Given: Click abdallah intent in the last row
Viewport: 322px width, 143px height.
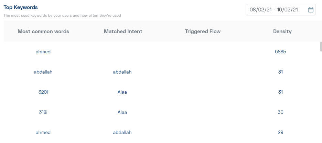Looking at the screenshot, I should (x=122, y=132).
